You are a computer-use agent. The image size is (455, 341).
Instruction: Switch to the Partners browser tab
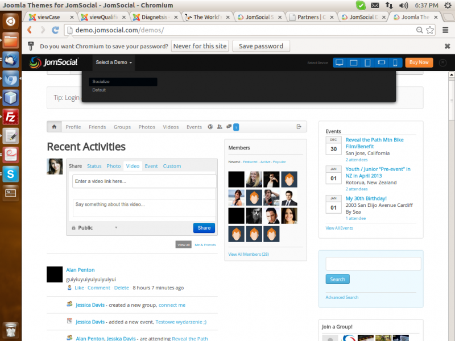311,18
